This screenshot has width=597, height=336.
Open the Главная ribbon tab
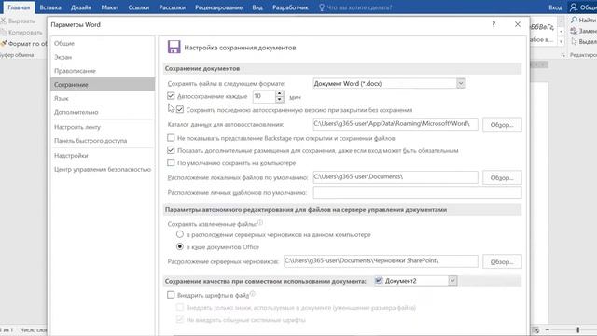(19, 7)
